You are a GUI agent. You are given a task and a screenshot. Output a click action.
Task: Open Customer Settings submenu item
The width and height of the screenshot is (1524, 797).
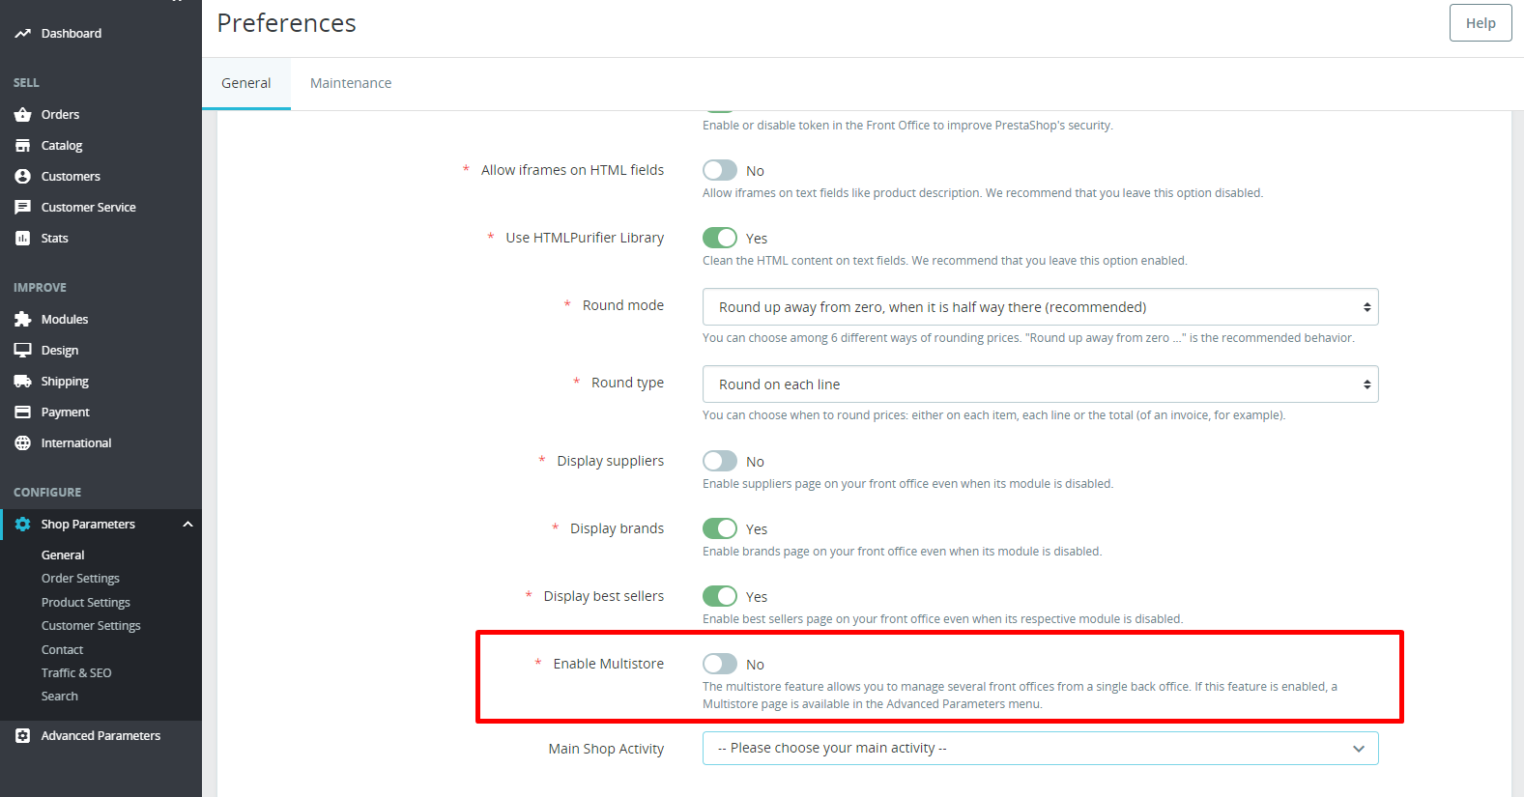click(x=91, y=626)
